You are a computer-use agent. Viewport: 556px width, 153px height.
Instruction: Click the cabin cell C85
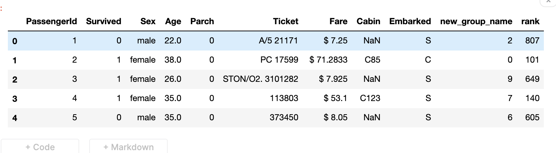(372, 60)
